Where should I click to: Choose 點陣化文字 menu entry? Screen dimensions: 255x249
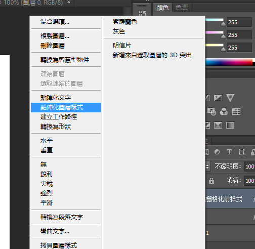66,98
